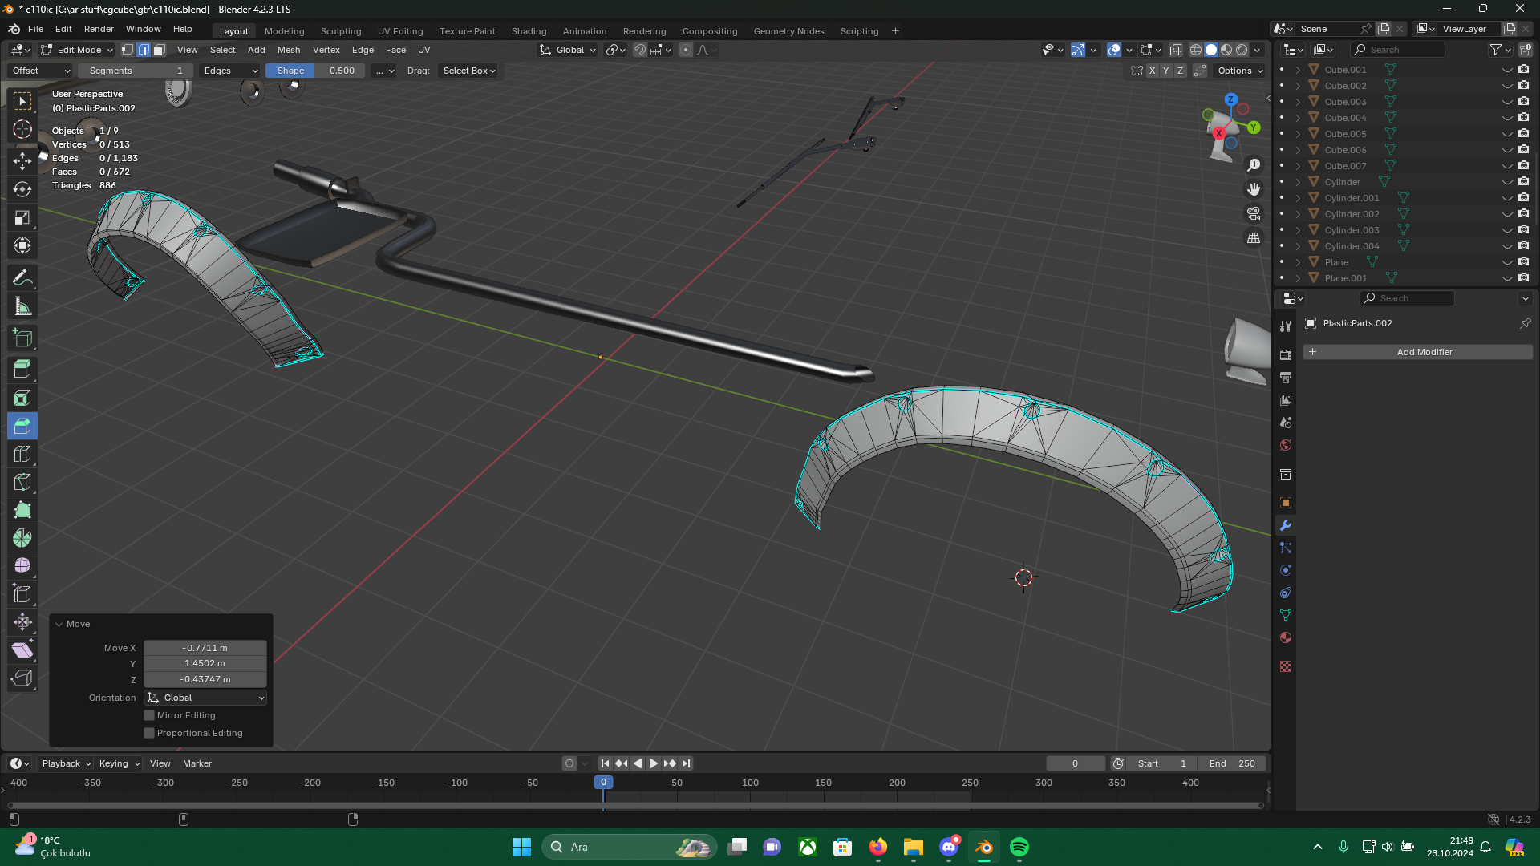Choose the Measure tool
The image size is (1540, 866).
pos(22,306)
